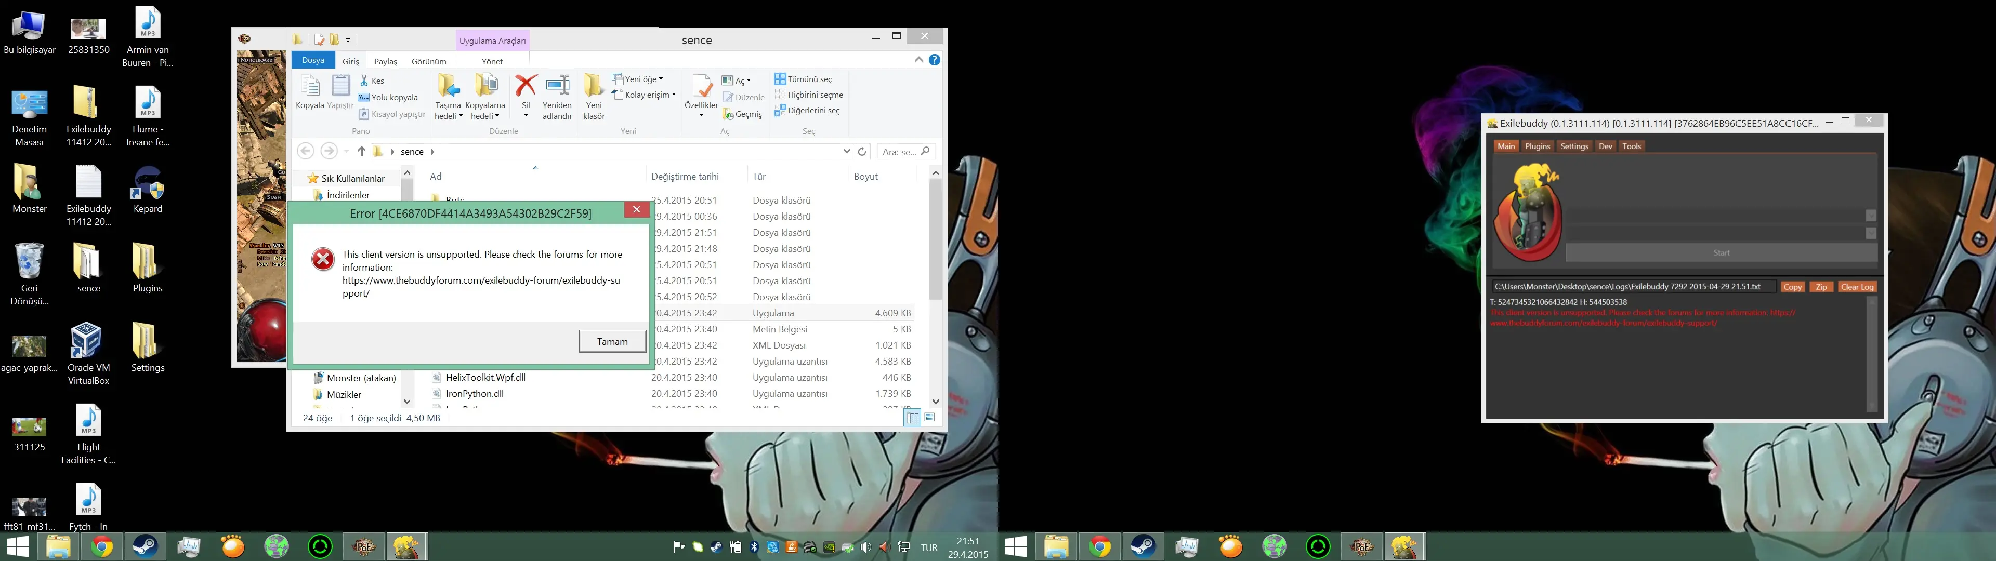Open Steam from the taskbar
1996x561 pixels.
pyautogui.click(x=145, y=547)
